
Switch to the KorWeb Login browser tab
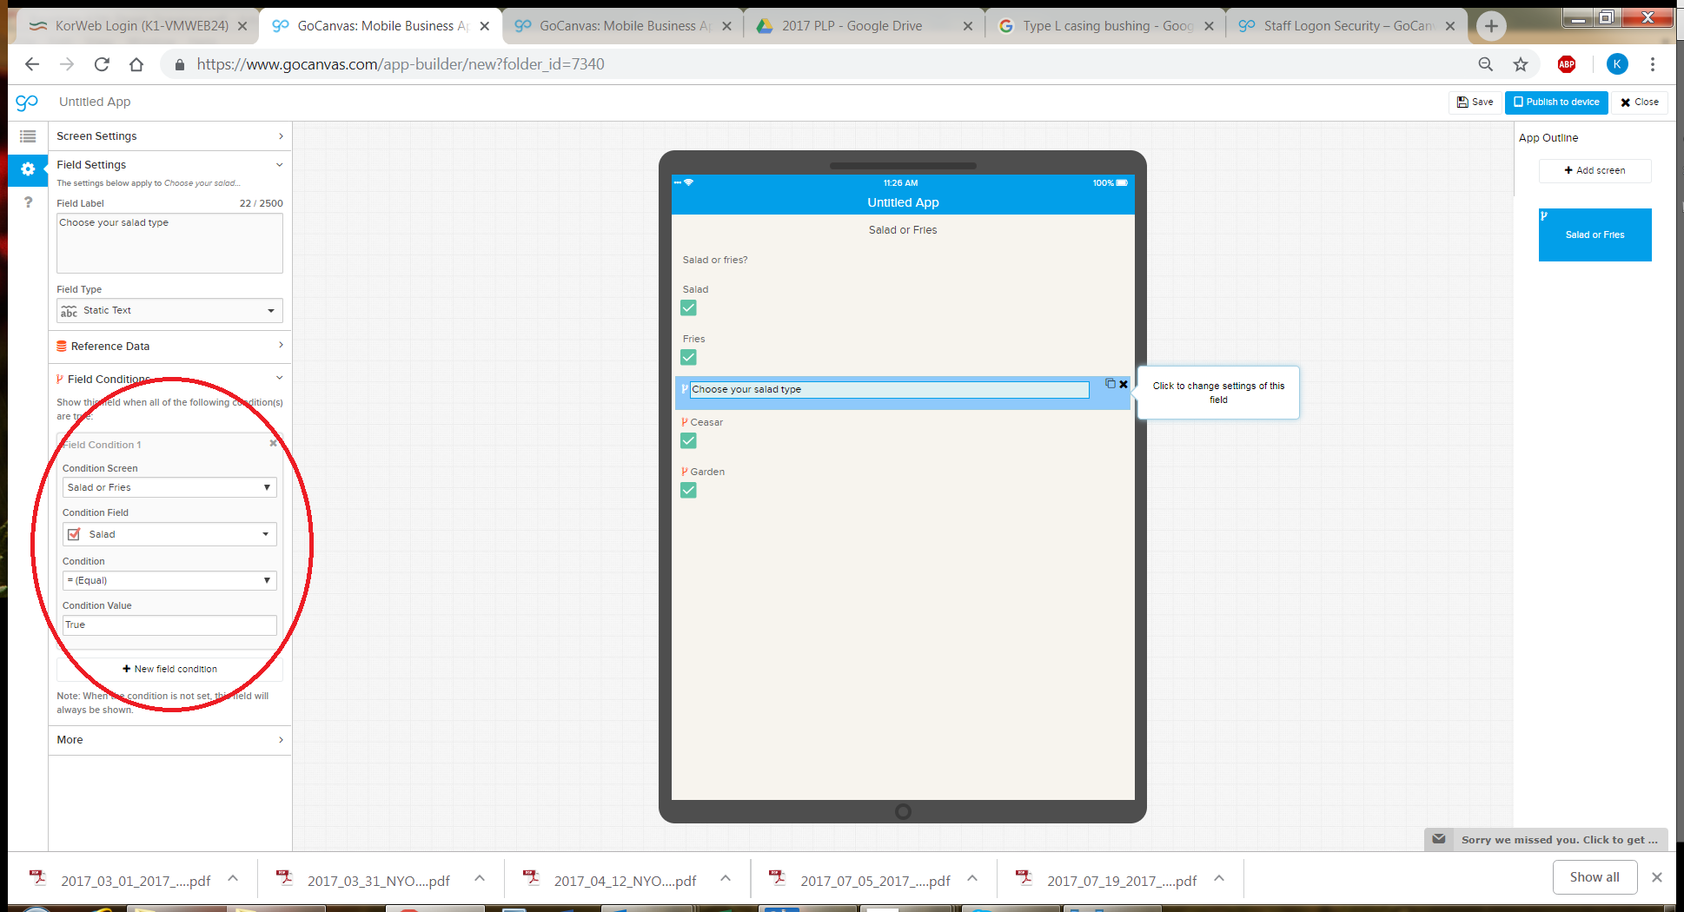141,26
